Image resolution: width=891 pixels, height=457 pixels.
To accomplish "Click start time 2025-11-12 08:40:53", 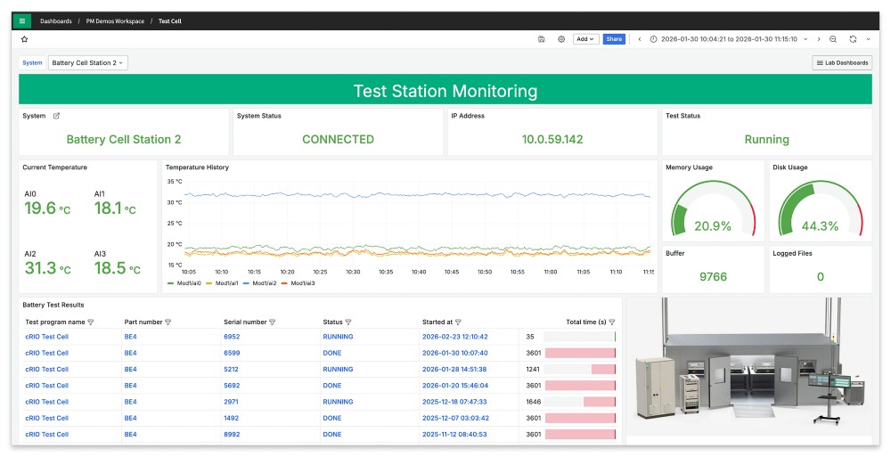I will click(454, 434).
